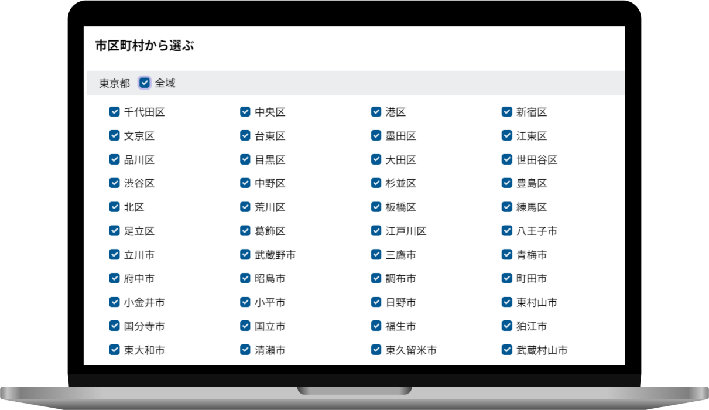The width and height of the screenshot is (709, 410).
Task: Toggle the 中央区 checkbox
Action: tap(245, 112)
